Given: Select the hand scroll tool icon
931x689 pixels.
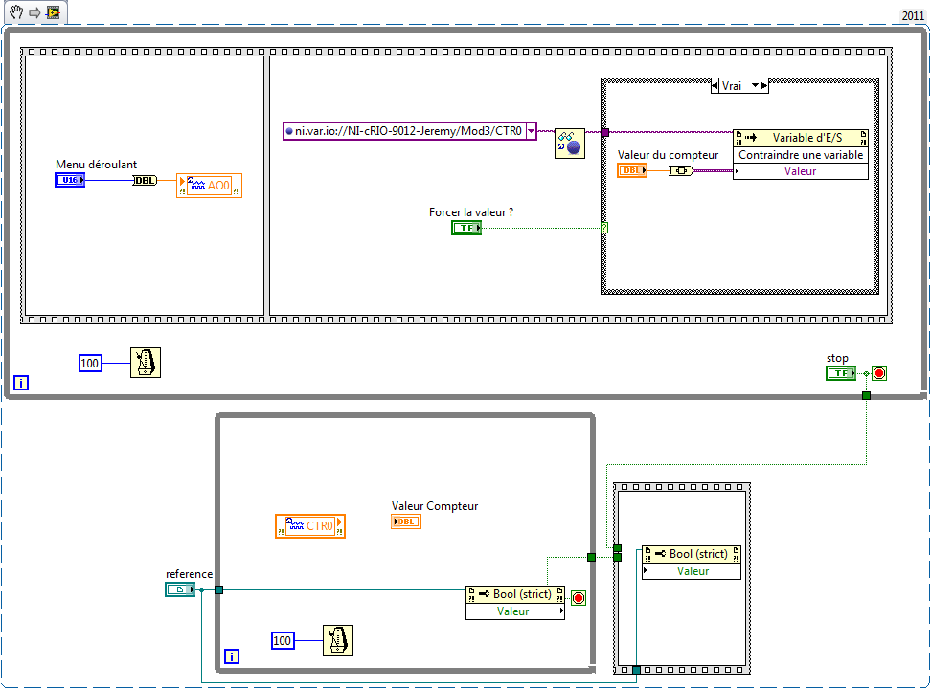Looking at the screenshot, I should 16,11.
